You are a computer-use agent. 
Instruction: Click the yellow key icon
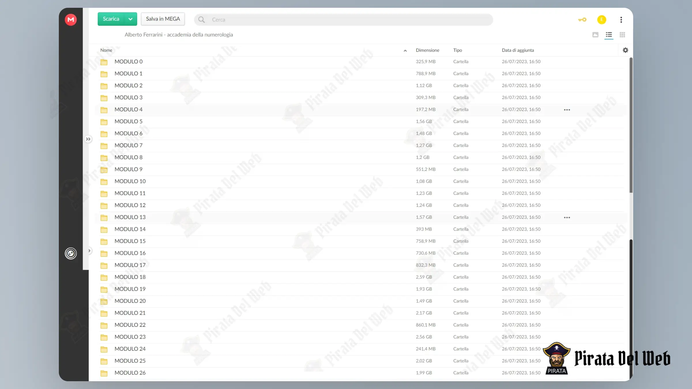(582, 20)
